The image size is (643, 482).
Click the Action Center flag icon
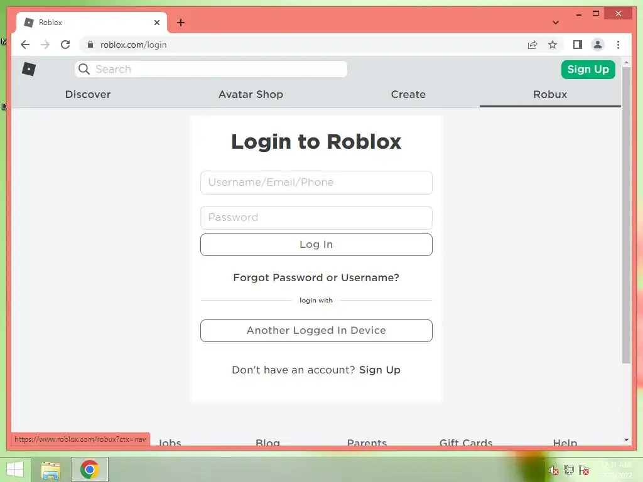(584, 469)
